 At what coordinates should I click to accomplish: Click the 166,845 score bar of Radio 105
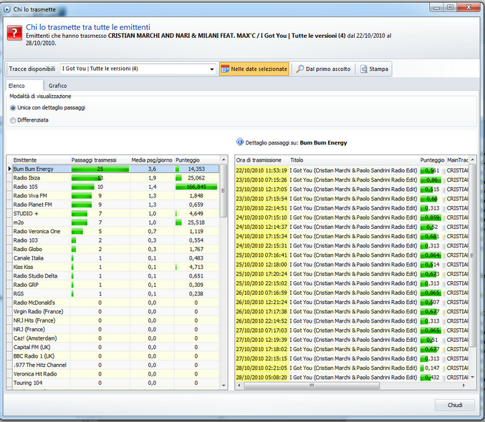pyautogui.click(x=196, y=187)
